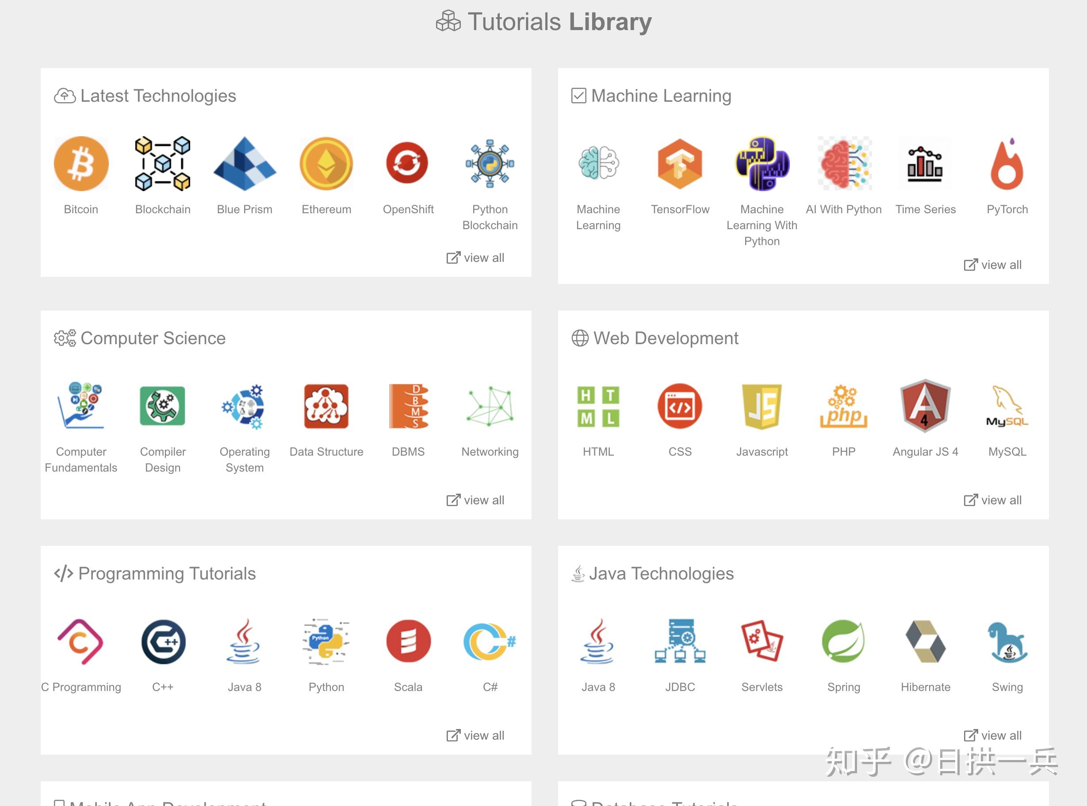The height and width of the screenshot is (806, 1087).
Task: Click the Spring leaf icon
Action: [844, 641]
